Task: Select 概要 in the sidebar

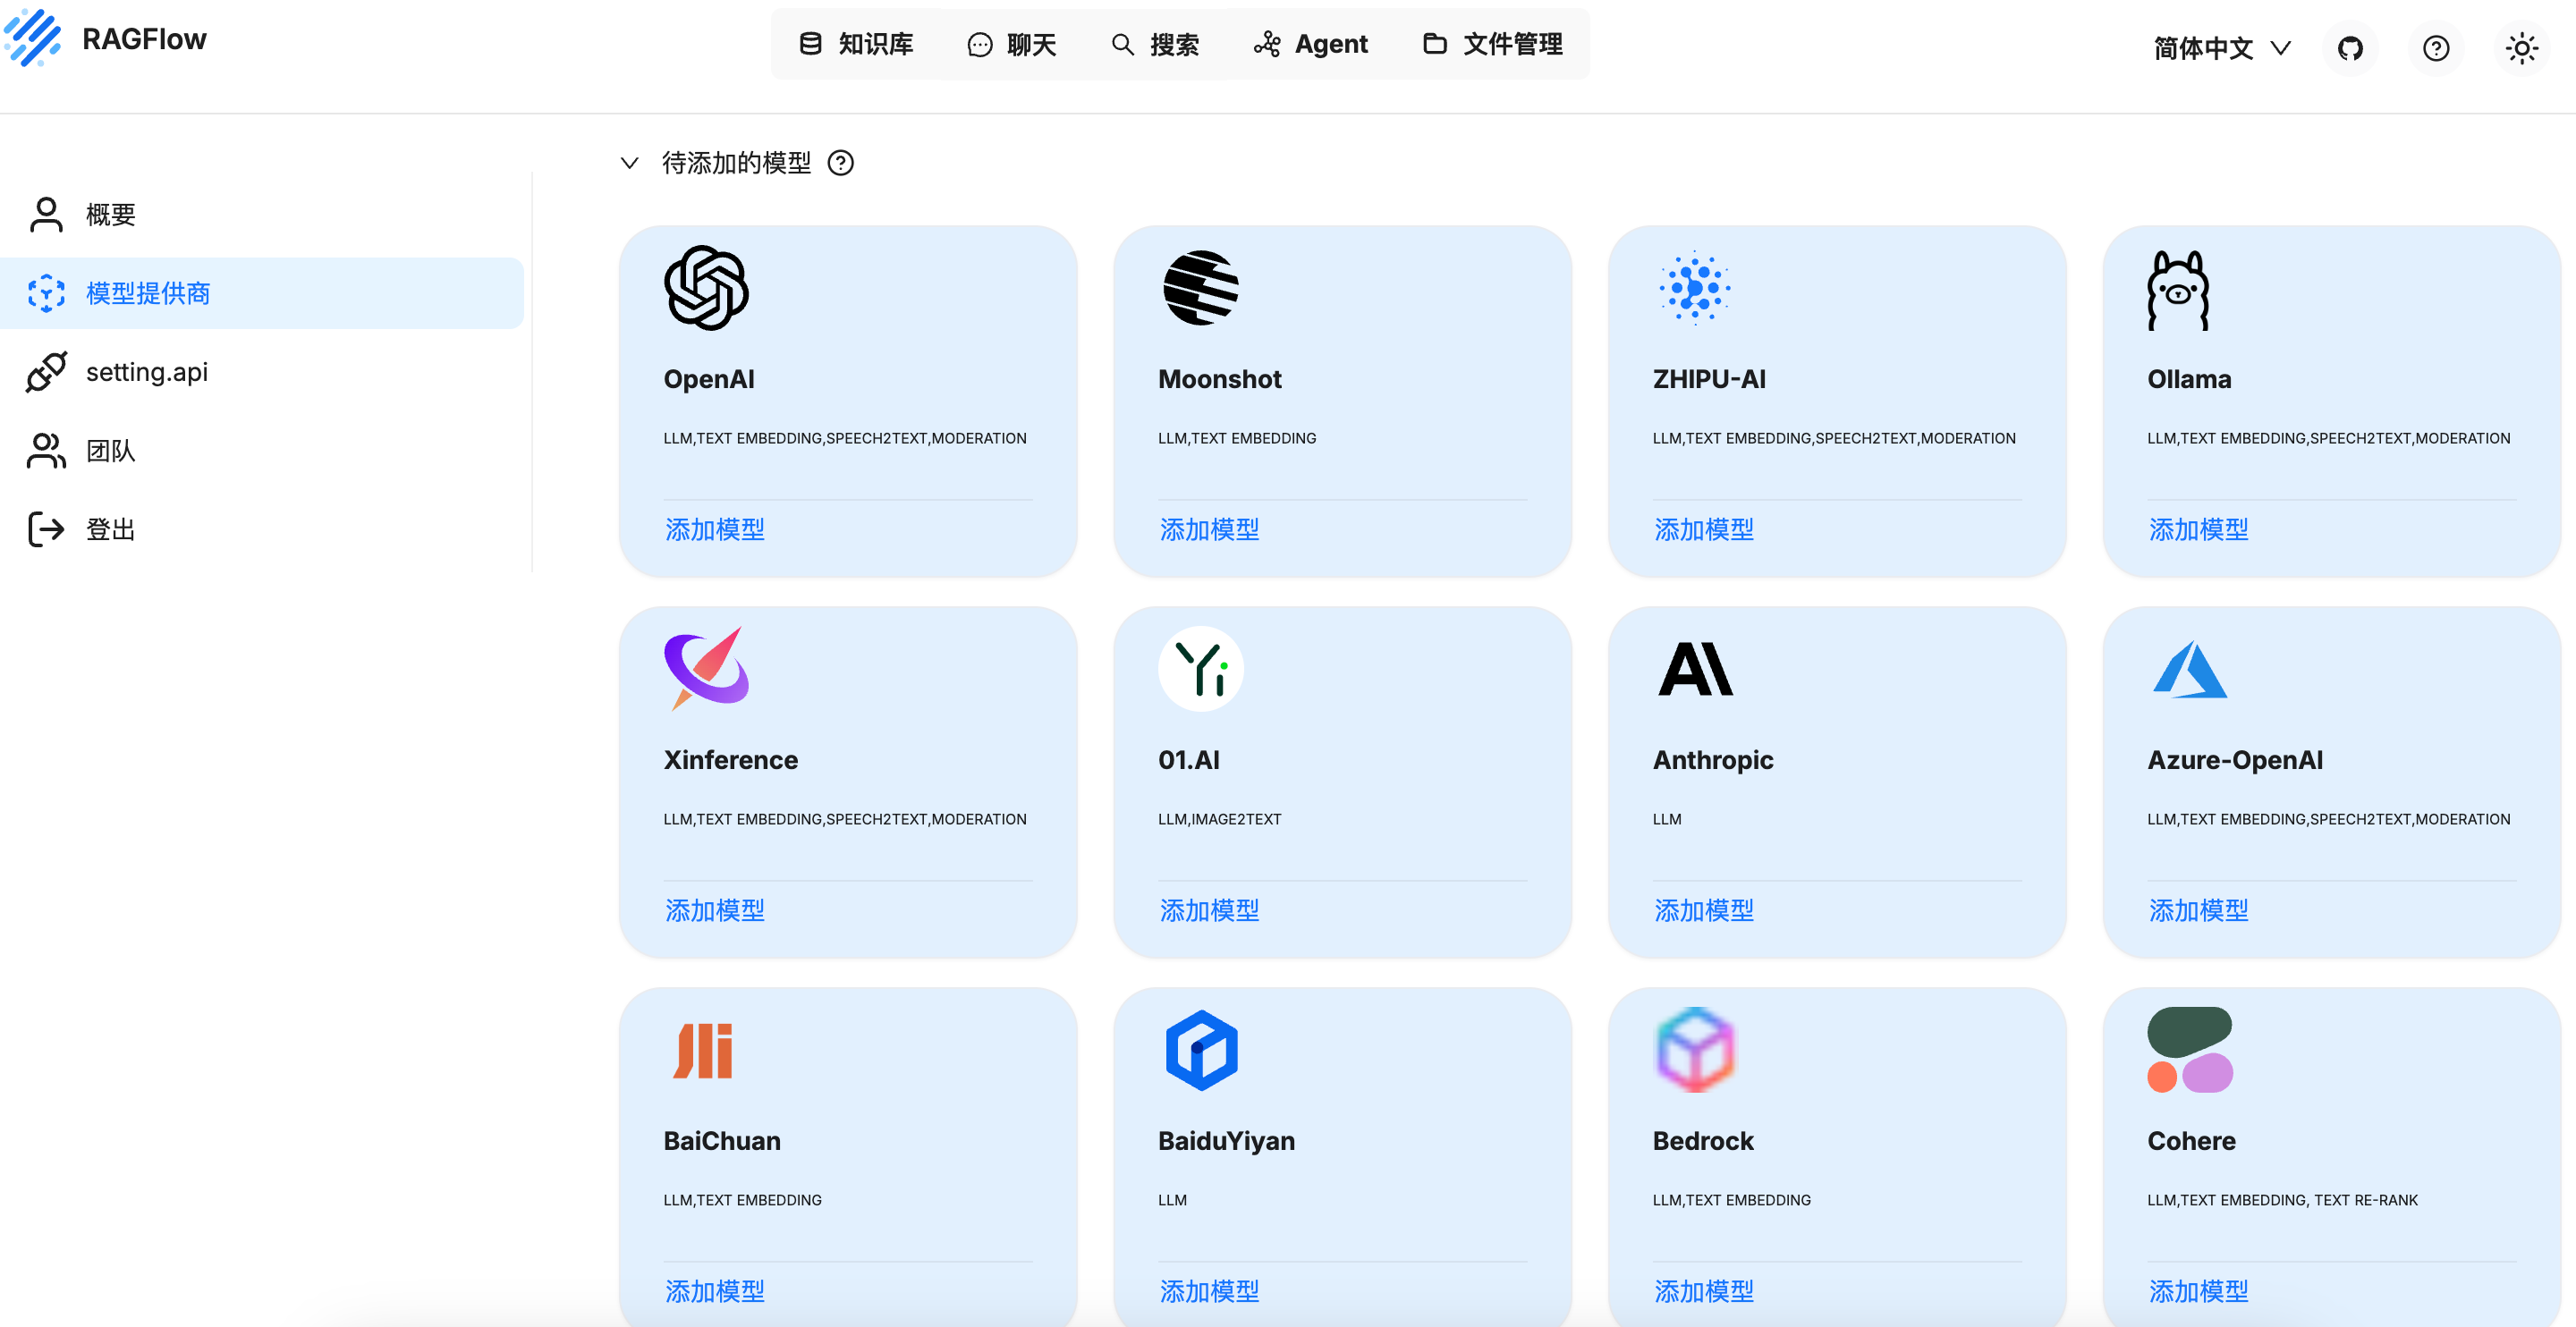Action: tap(110, 214)
